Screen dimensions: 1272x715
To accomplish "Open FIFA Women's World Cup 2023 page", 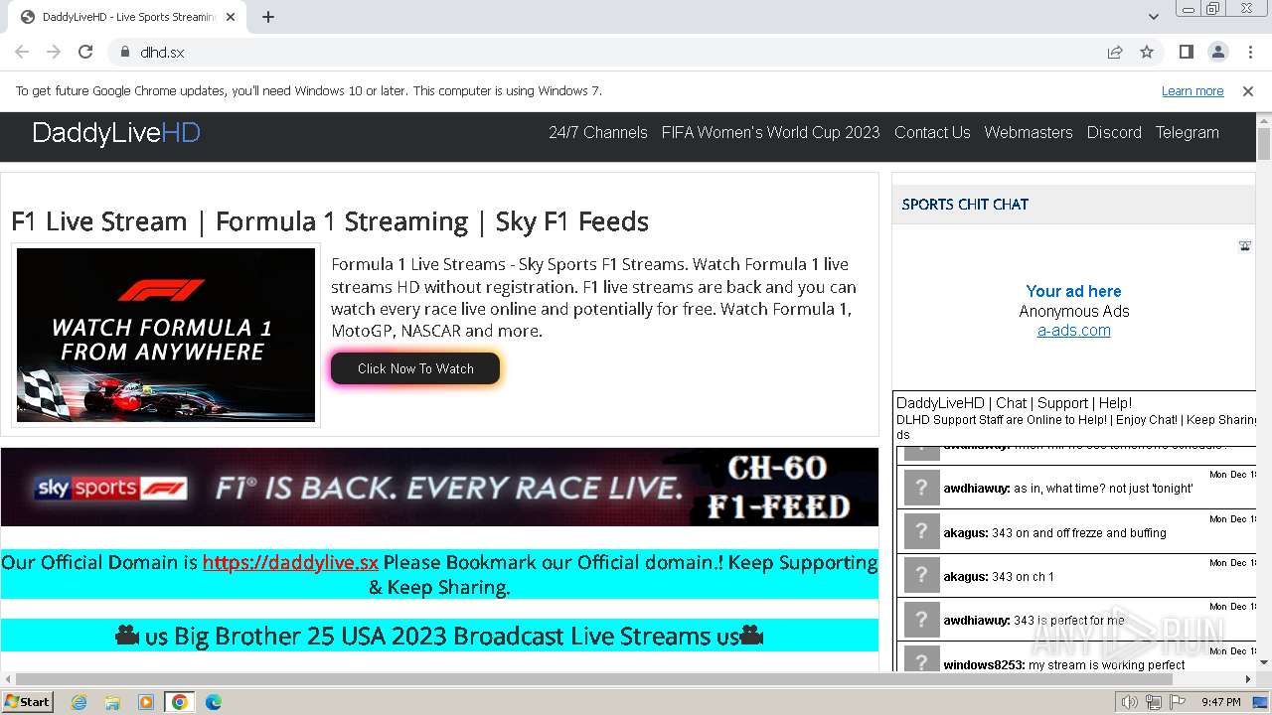I will 770,132.
